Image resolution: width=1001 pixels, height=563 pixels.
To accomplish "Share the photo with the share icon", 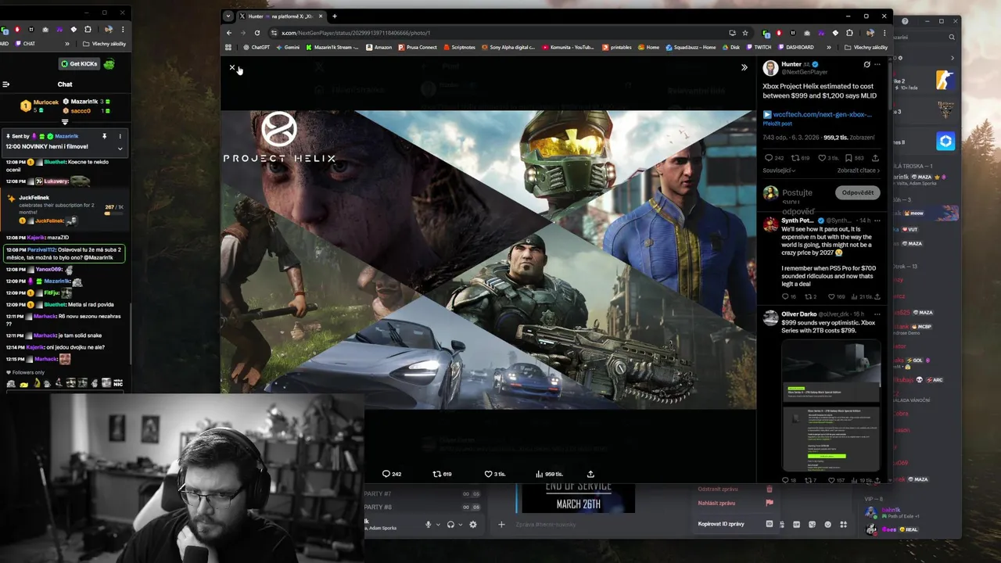I will pos(590,474).
